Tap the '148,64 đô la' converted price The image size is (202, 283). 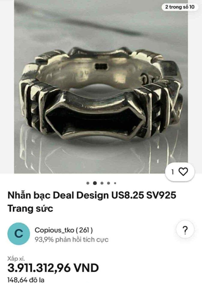[26, 280]
